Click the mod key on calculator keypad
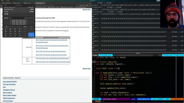 25,27
